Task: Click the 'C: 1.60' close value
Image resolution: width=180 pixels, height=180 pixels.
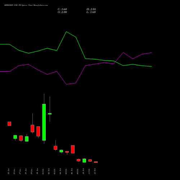Action: tap(62, 9)
